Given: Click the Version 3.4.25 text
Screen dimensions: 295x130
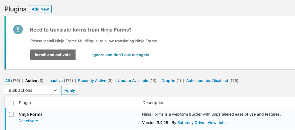Looking at the screenshot, I should (x=155, y=123).
